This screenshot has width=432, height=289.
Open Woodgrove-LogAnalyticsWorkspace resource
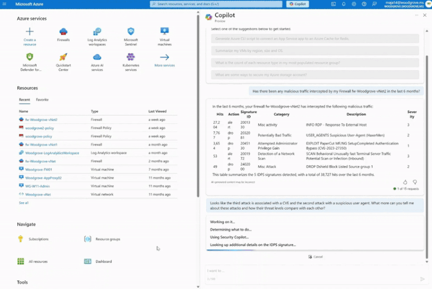point(52,153)
